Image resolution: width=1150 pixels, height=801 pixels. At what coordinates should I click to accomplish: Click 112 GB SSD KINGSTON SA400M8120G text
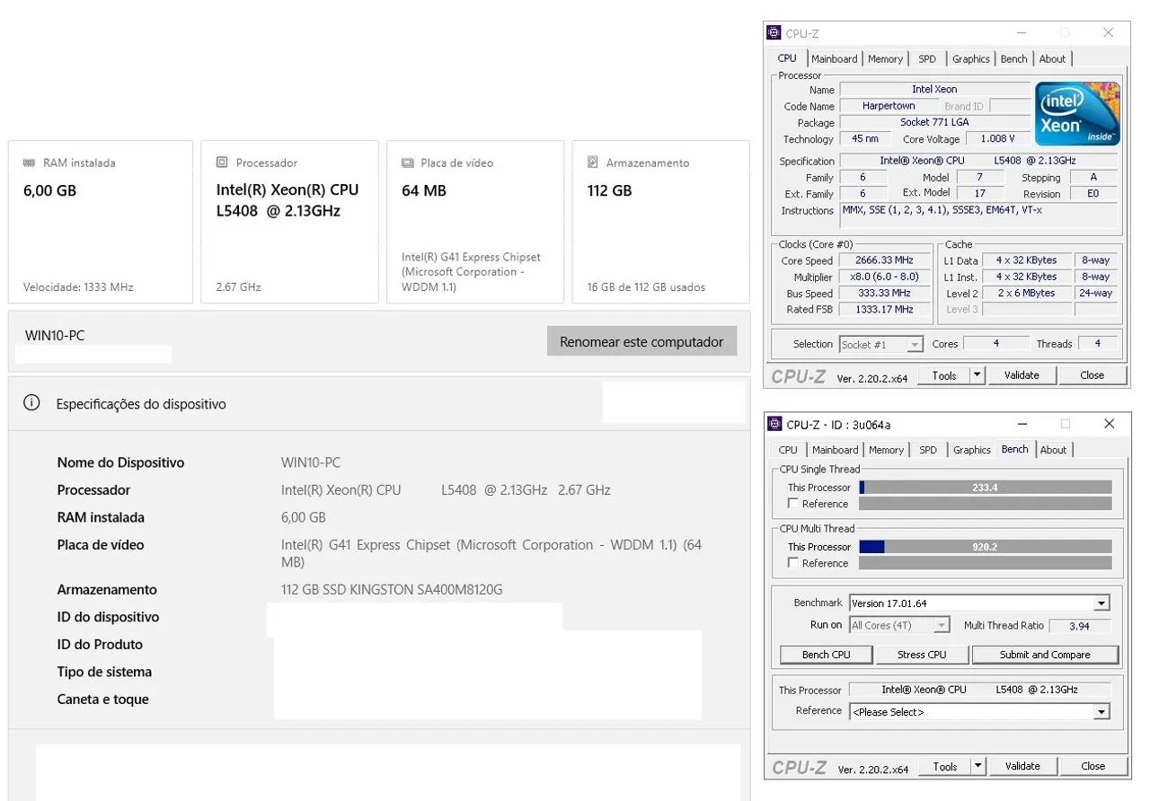pos(392,589)
